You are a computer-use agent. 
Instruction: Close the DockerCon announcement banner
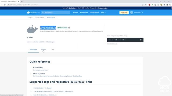(171, 8)
